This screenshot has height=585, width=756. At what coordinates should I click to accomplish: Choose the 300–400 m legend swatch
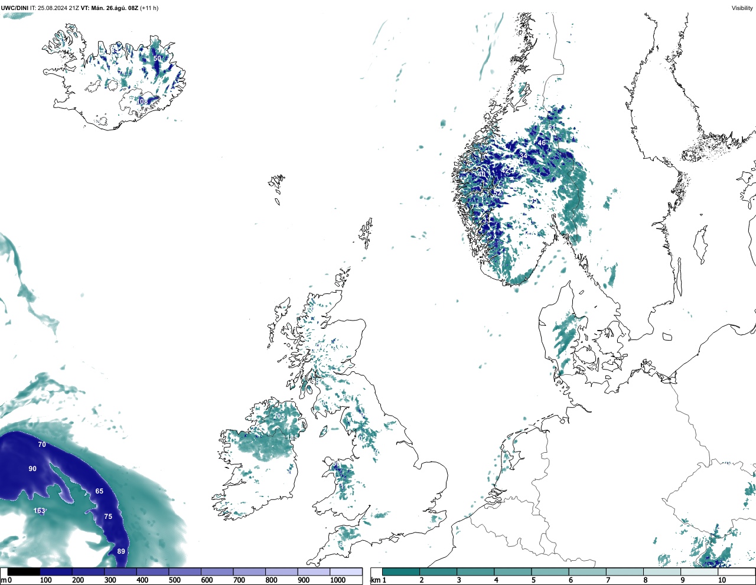click(120, 571)
